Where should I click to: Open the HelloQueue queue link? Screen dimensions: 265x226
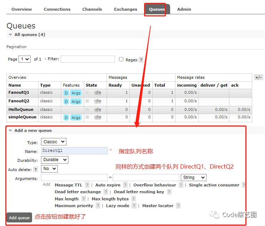[21, 109]
